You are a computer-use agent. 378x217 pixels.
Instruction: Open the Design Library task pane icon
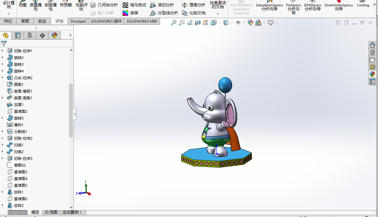coord(372,52)
